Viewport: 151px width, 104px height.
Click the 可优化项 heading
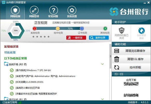coord(10,53)
